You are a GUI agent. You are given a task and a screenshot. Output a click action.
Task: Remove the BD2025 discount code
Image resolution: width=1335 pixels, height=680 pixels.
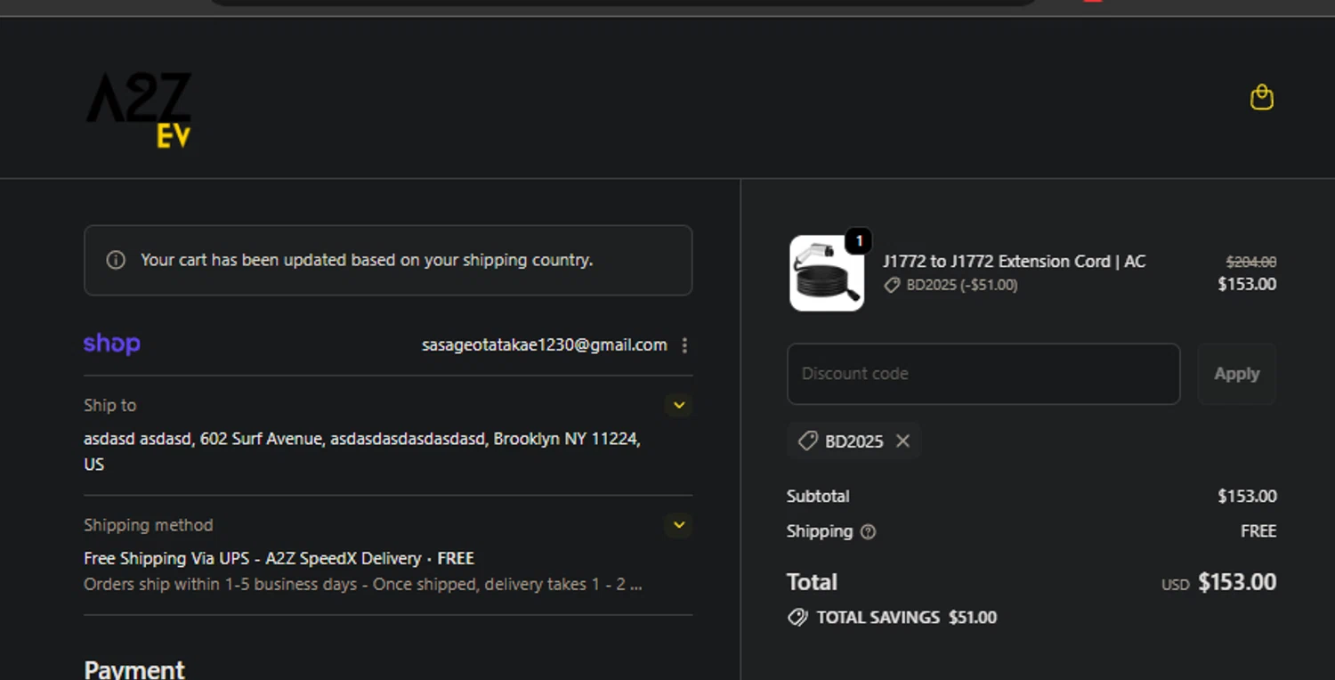[x=902, y=441]
